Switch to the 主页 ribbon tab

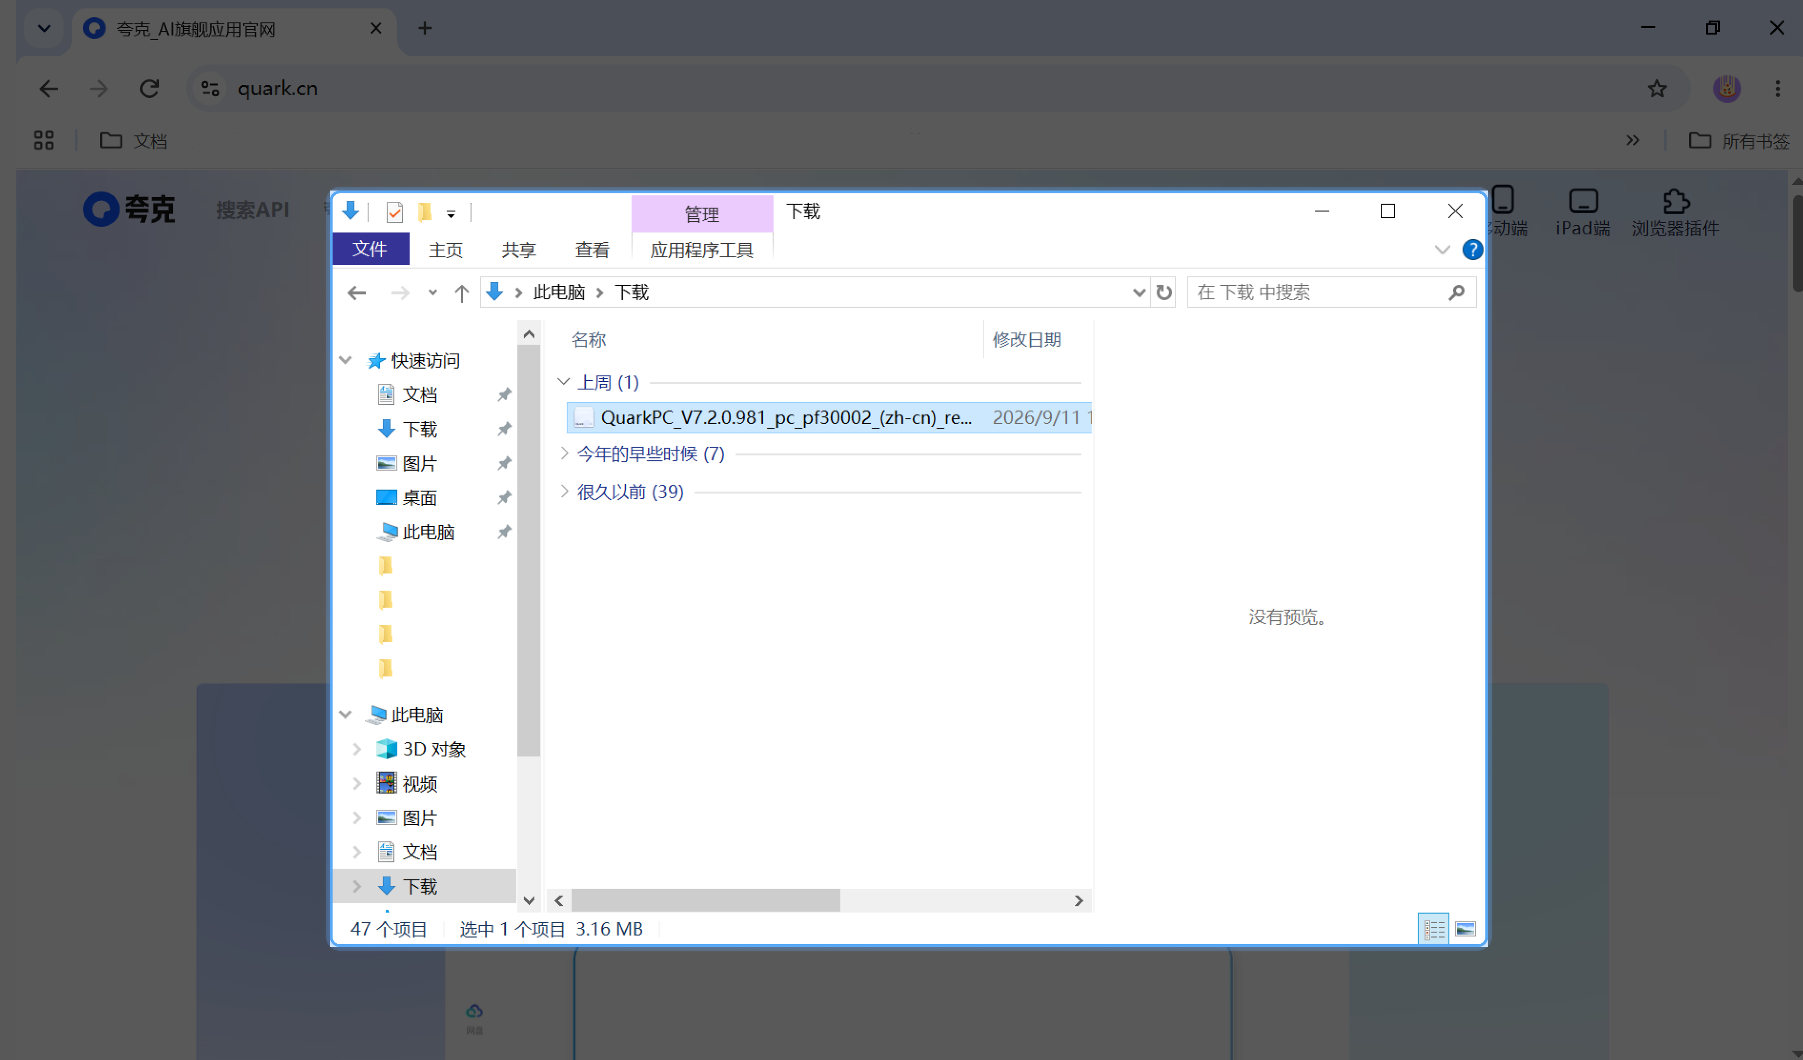[x=445, y=250]
